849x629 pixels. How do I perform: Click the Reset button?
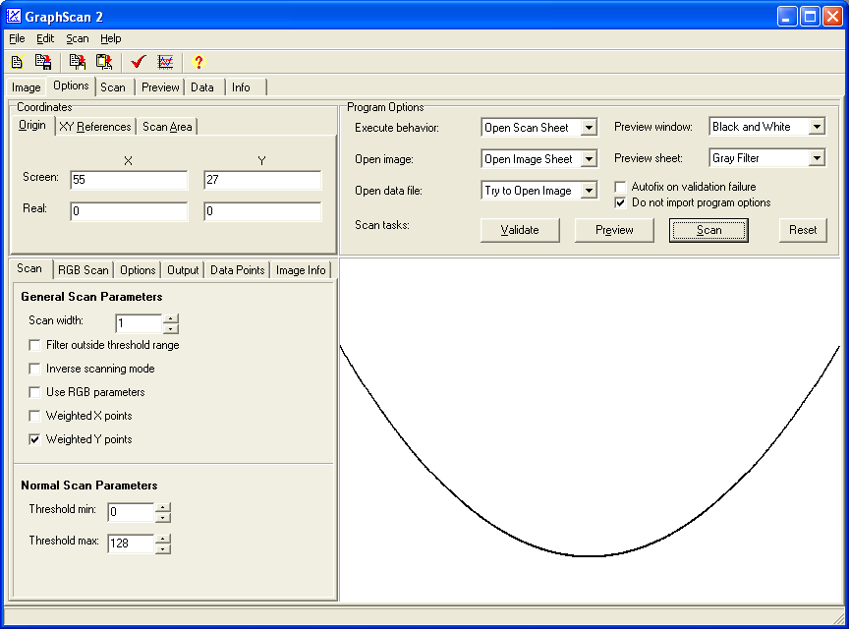click(x=803, y=230)
